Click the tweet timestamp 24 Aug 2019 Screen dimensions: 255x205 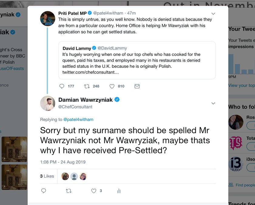point(63,162)
